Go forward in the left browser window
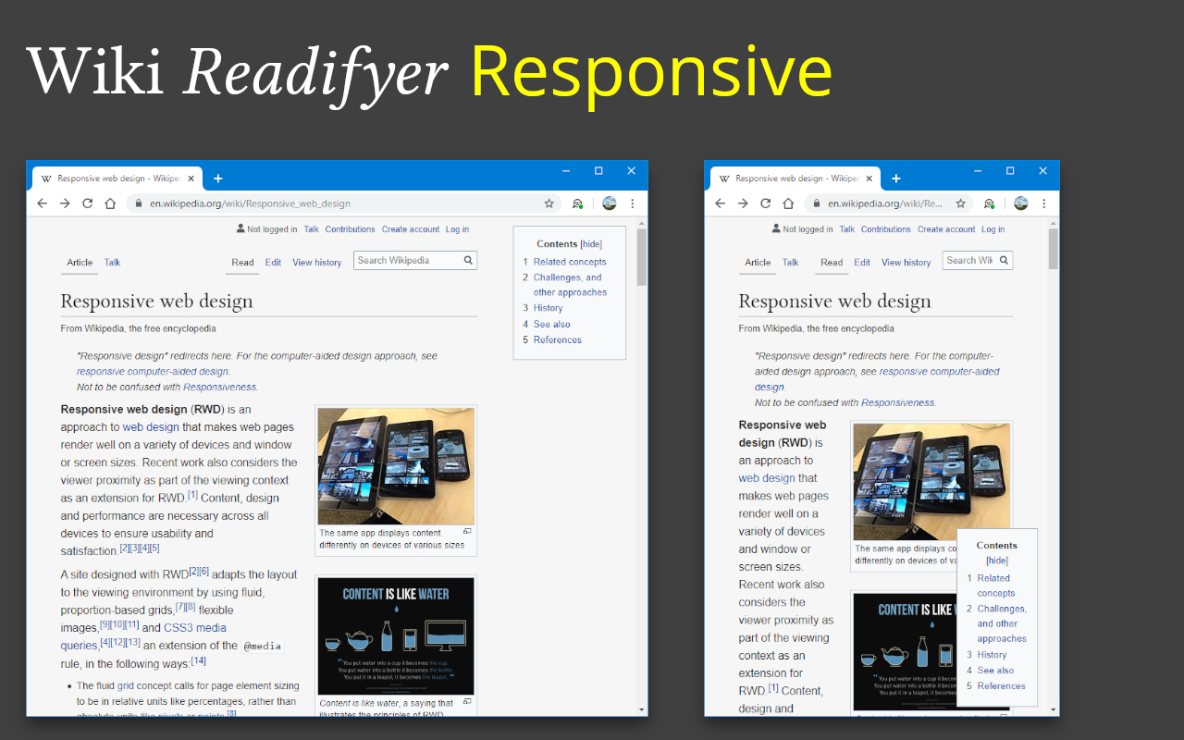The width and height of the screenshot is (1184, 740). (65, 203)
